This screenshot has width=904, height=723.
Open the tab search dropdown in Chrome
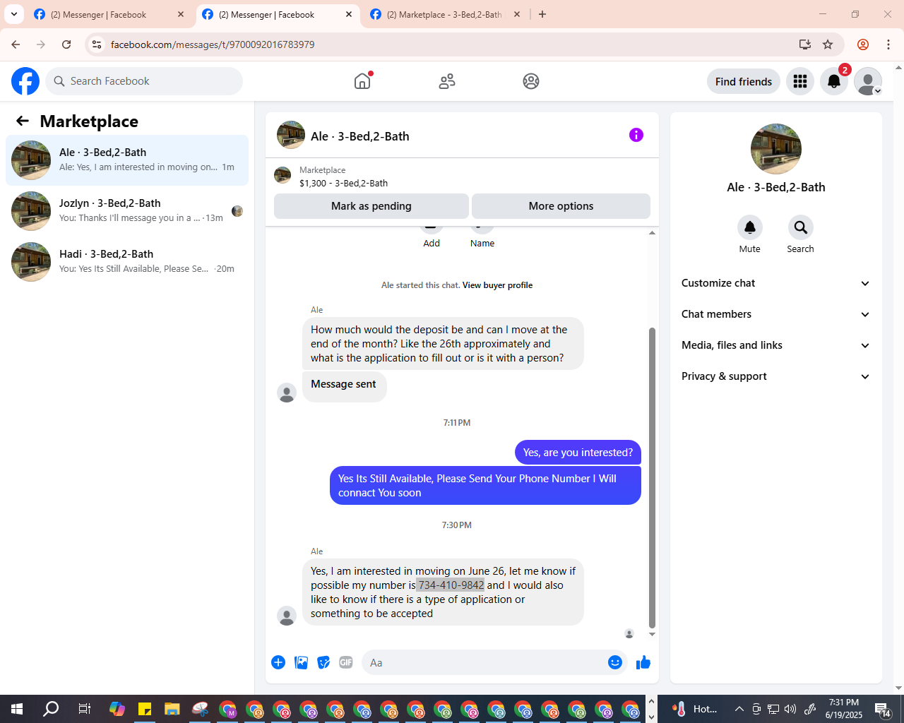(x=14, y=14)
